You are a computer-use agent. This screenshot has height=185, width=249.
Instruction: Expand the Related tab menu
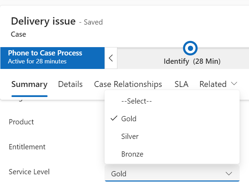(218, 84)
